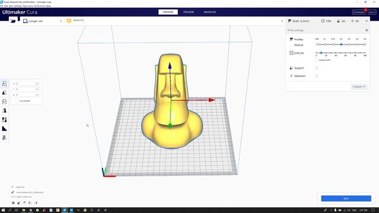Click the last greyed tool in left toolbar

[x=4, y=138]
